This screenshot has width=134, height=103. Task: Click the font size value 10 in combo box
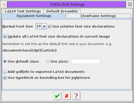pyautogui.click(x=39, y=26)
